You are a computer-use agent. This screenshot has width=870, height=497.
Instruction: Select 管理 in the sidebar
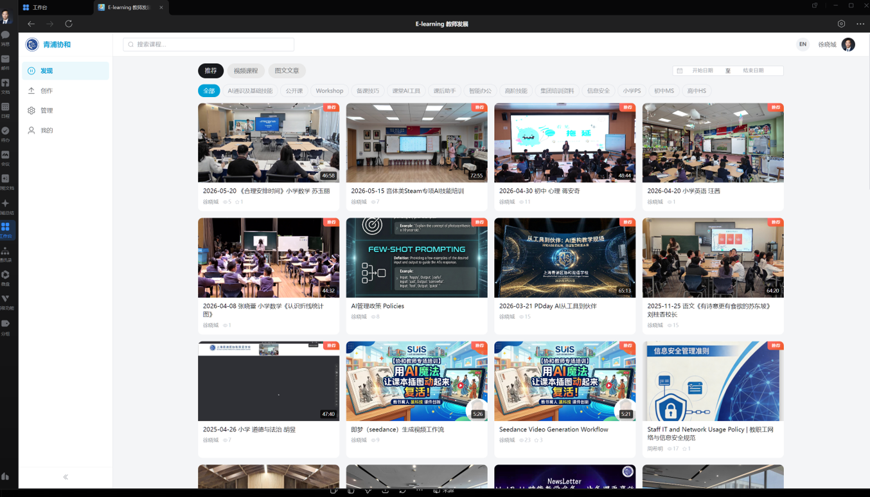66,111
